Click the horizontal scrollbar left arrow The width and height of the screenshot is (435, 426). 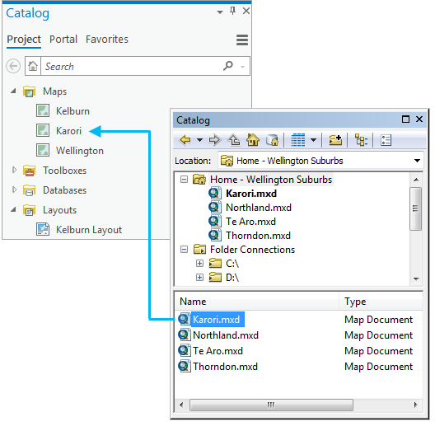(181, 405)
